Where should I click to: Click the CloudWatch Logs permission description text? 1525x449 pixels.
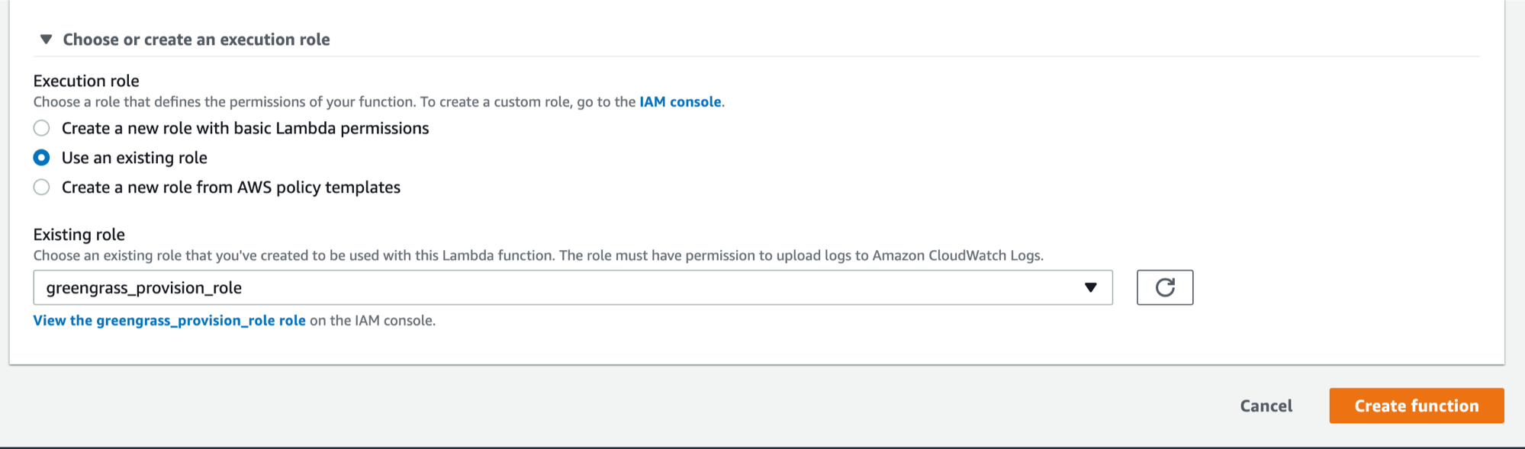539,255
